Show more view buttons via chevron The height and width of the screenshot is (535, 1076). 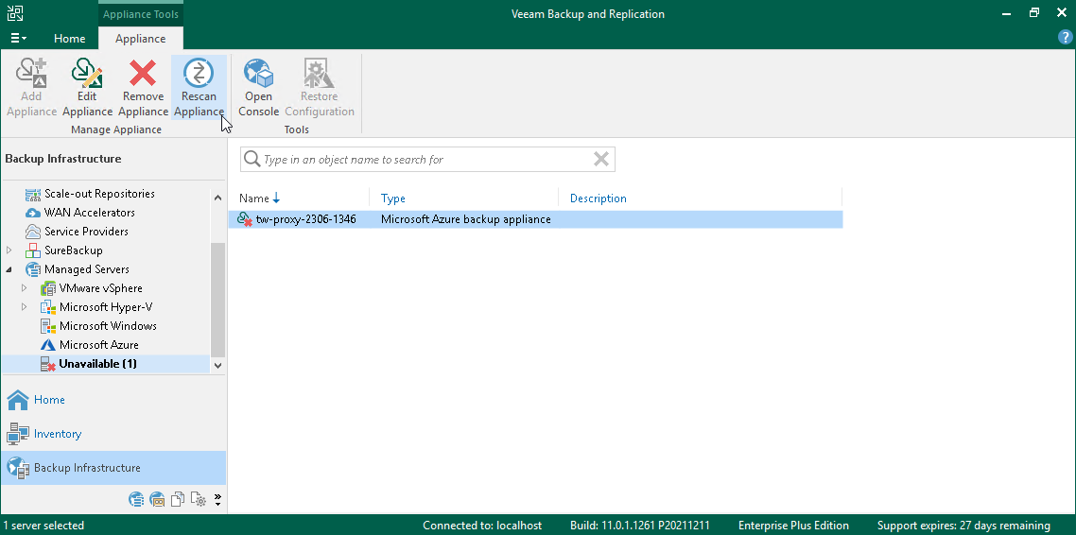pos(218,499)
